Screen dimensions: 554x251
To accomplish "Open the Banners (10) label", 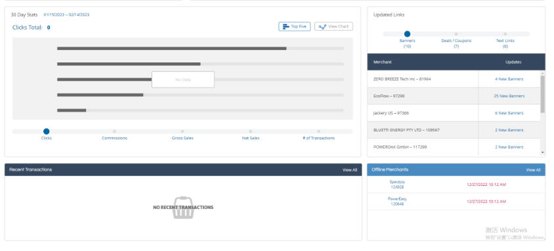I will point(407,43).
